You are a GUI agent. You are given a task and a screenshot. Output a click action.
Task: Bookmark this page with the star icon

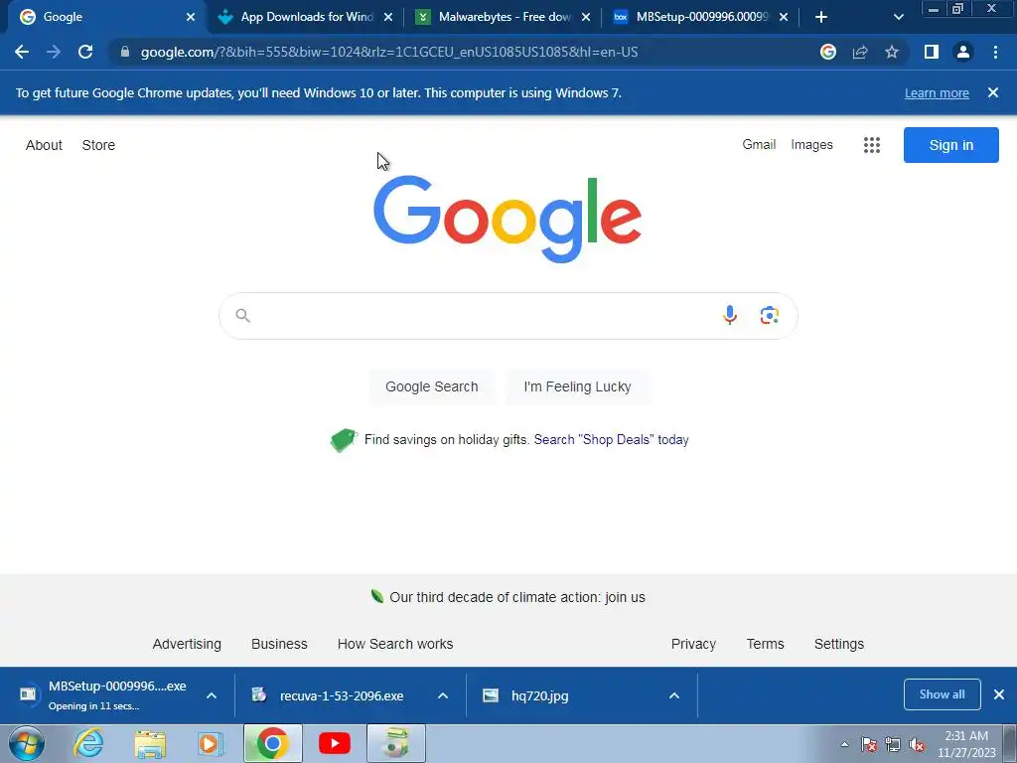coord(892,52)
